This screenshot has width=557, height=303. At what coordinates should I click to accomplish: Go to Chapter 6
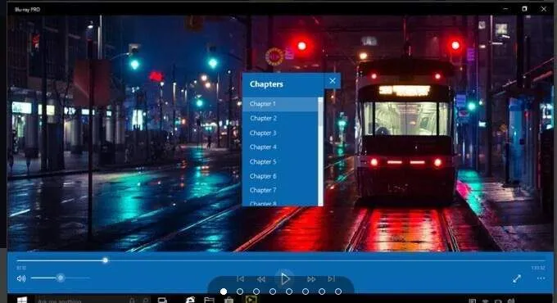pyautogui.click(x=280, y=176)
